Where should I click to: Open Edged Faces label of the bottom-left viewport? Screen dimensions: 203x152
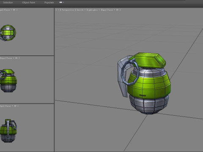pos(5,106)
